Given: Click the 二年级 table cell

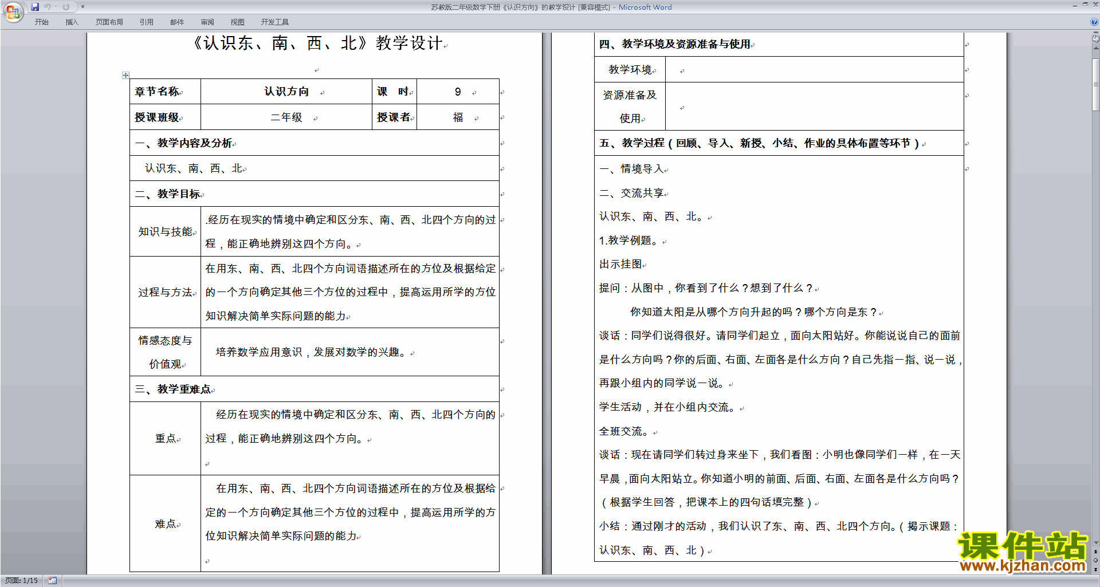Looking at the screenshot, I should tap(286, 117).
